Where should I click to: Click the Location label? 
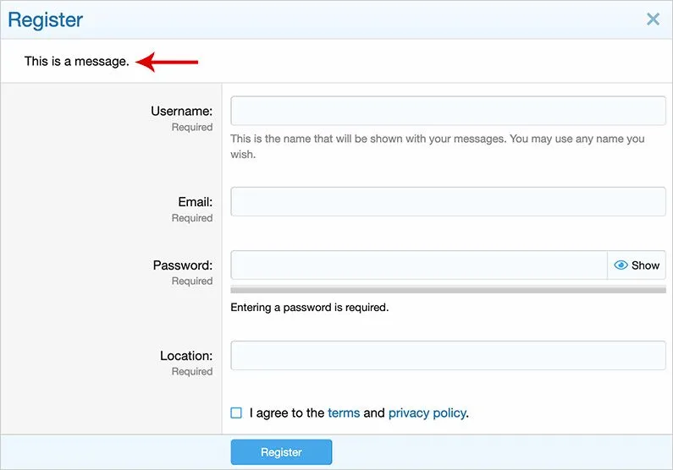[185, 356]
